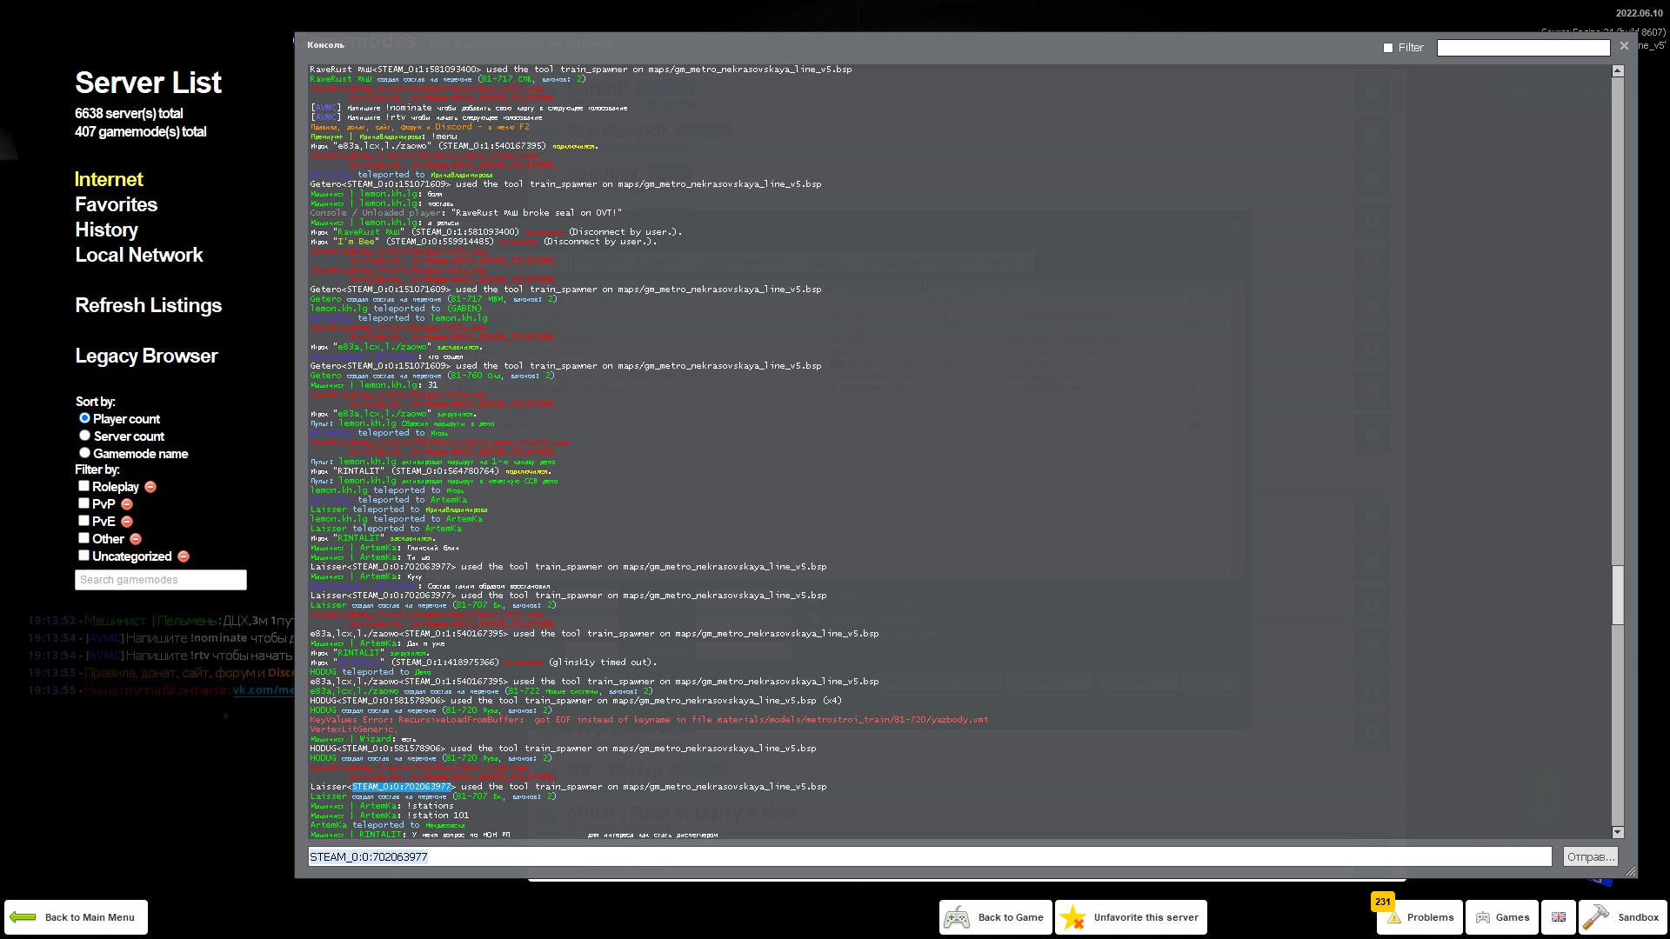Open the Problems warning panel
Screen dimensions: 1670x939
(1419, 917)
